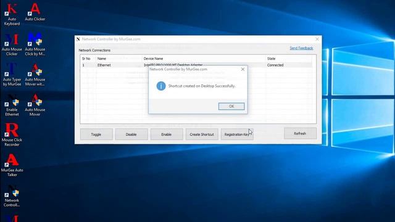
Task: Select the Ethernet row name cell
Action: tap(104, 65)
